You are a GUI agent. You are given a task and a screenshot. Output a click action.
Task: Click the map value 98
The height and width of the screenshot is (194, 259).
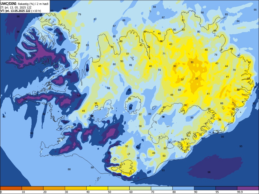87,70
